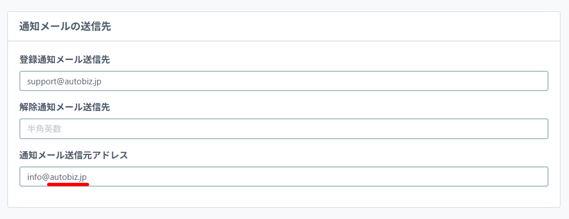This screenshot has width=569, height=219.
Task: Click the 半角英数 placeholder text
Action: 44,129
